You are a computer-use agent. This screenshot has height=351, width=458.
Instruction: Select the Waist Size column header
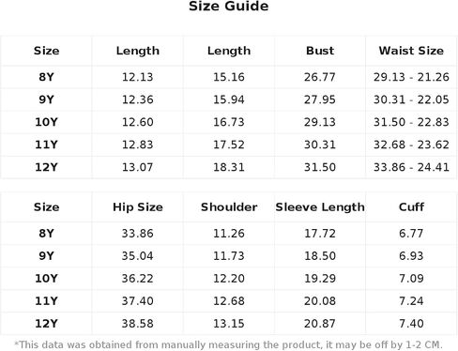pyautogui.click(x=411, y=51)
